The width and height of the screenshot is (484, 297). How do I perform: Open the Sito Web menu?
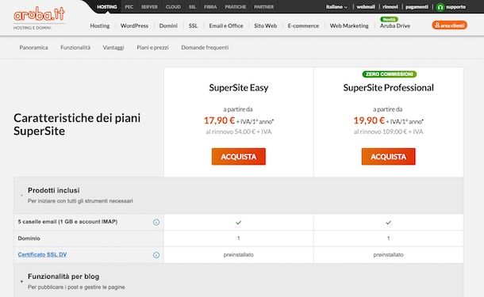coord(265,26)
